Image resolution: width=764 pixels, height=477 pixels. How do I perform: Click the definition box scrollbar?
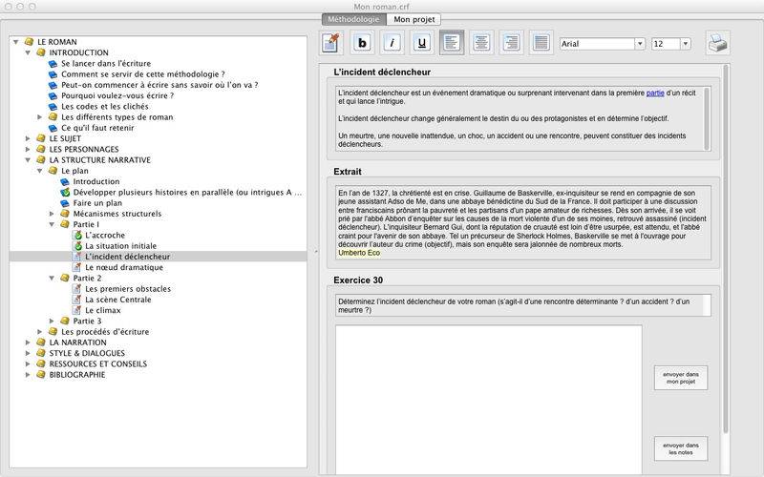pyautogui.click(x=707, y=118)
